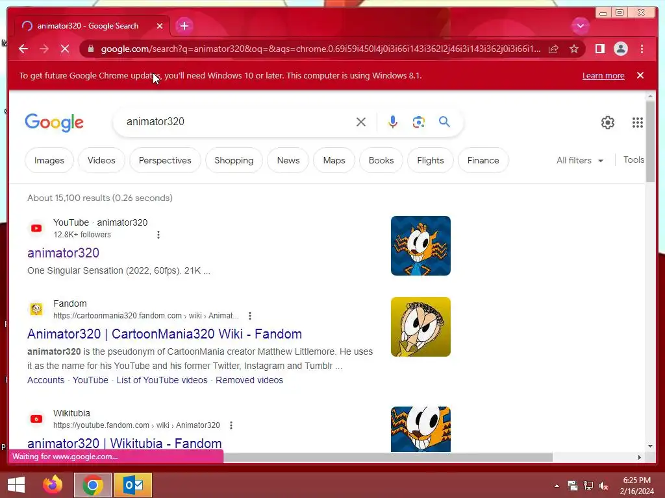665x498 pixels.
Task: Start voice search with microphone icon
Action: click(393, 122)
